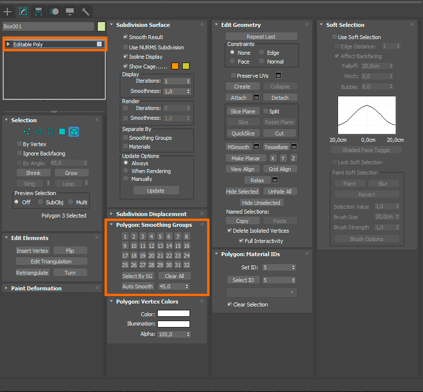
Task: Click the QuickSlice button
Action: (x=243, y=133)
